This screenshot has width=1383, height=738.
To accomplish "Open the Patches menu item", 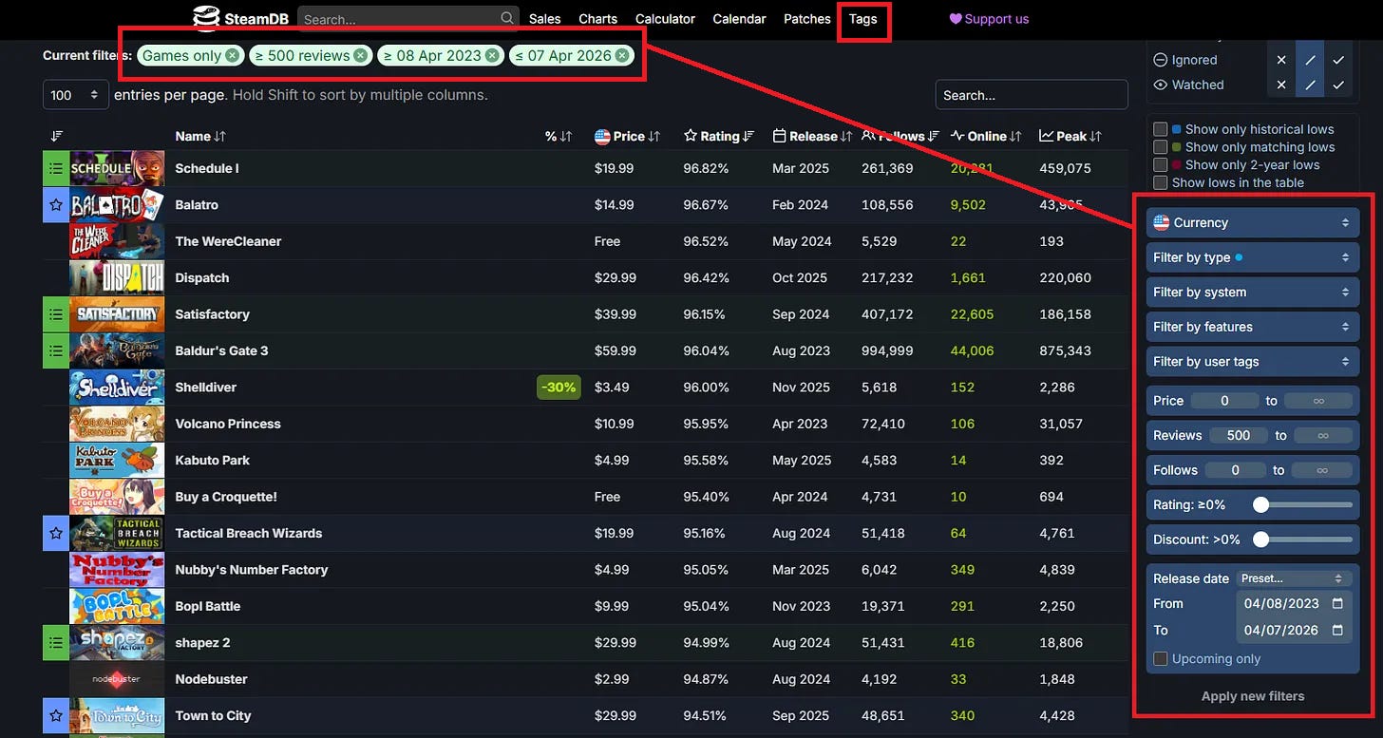I will coord(807,19).
